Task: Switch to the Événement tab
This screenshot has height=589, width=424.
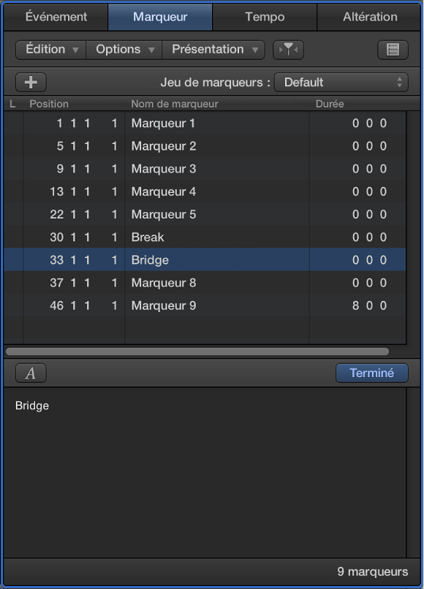Action: [55, 16]
